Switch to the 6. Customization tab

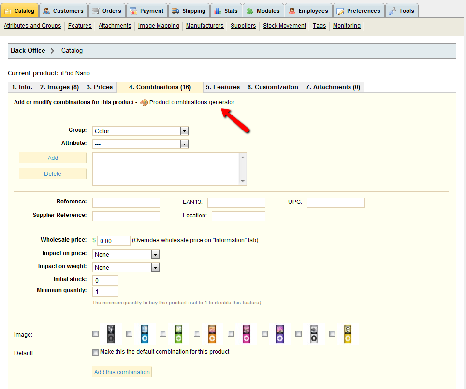[273, 87]
